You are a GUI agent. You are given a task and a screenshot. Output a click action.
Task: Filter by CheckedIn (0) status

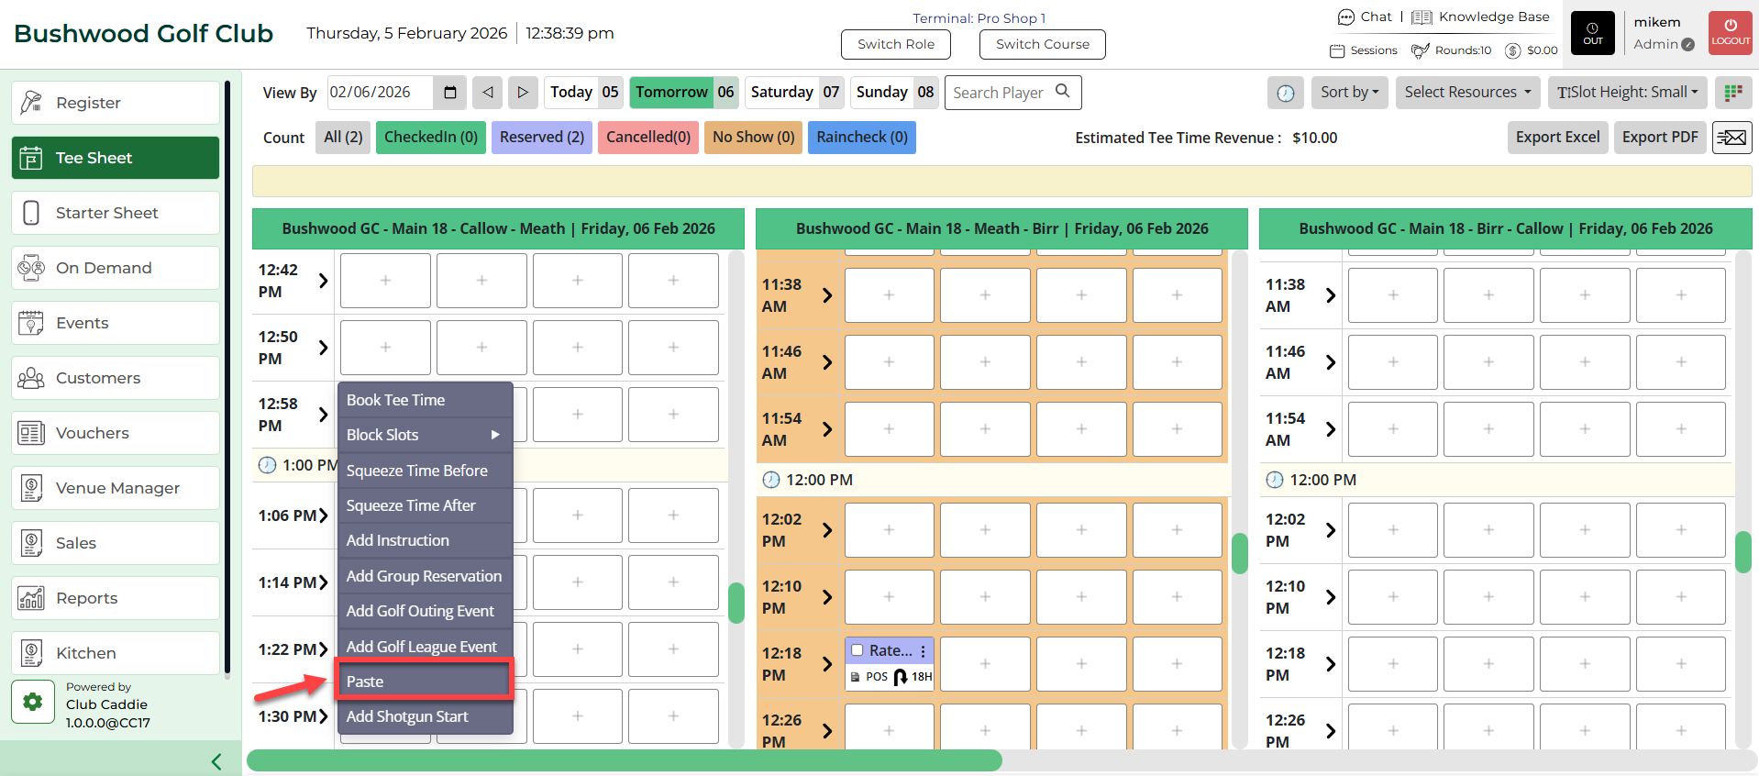click(430, 138)
